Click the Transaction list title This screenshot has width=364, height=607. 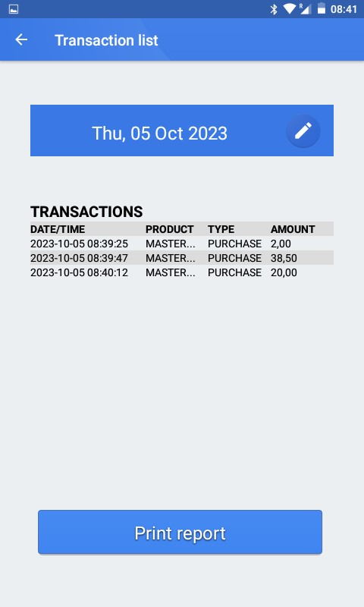point(106,40)
